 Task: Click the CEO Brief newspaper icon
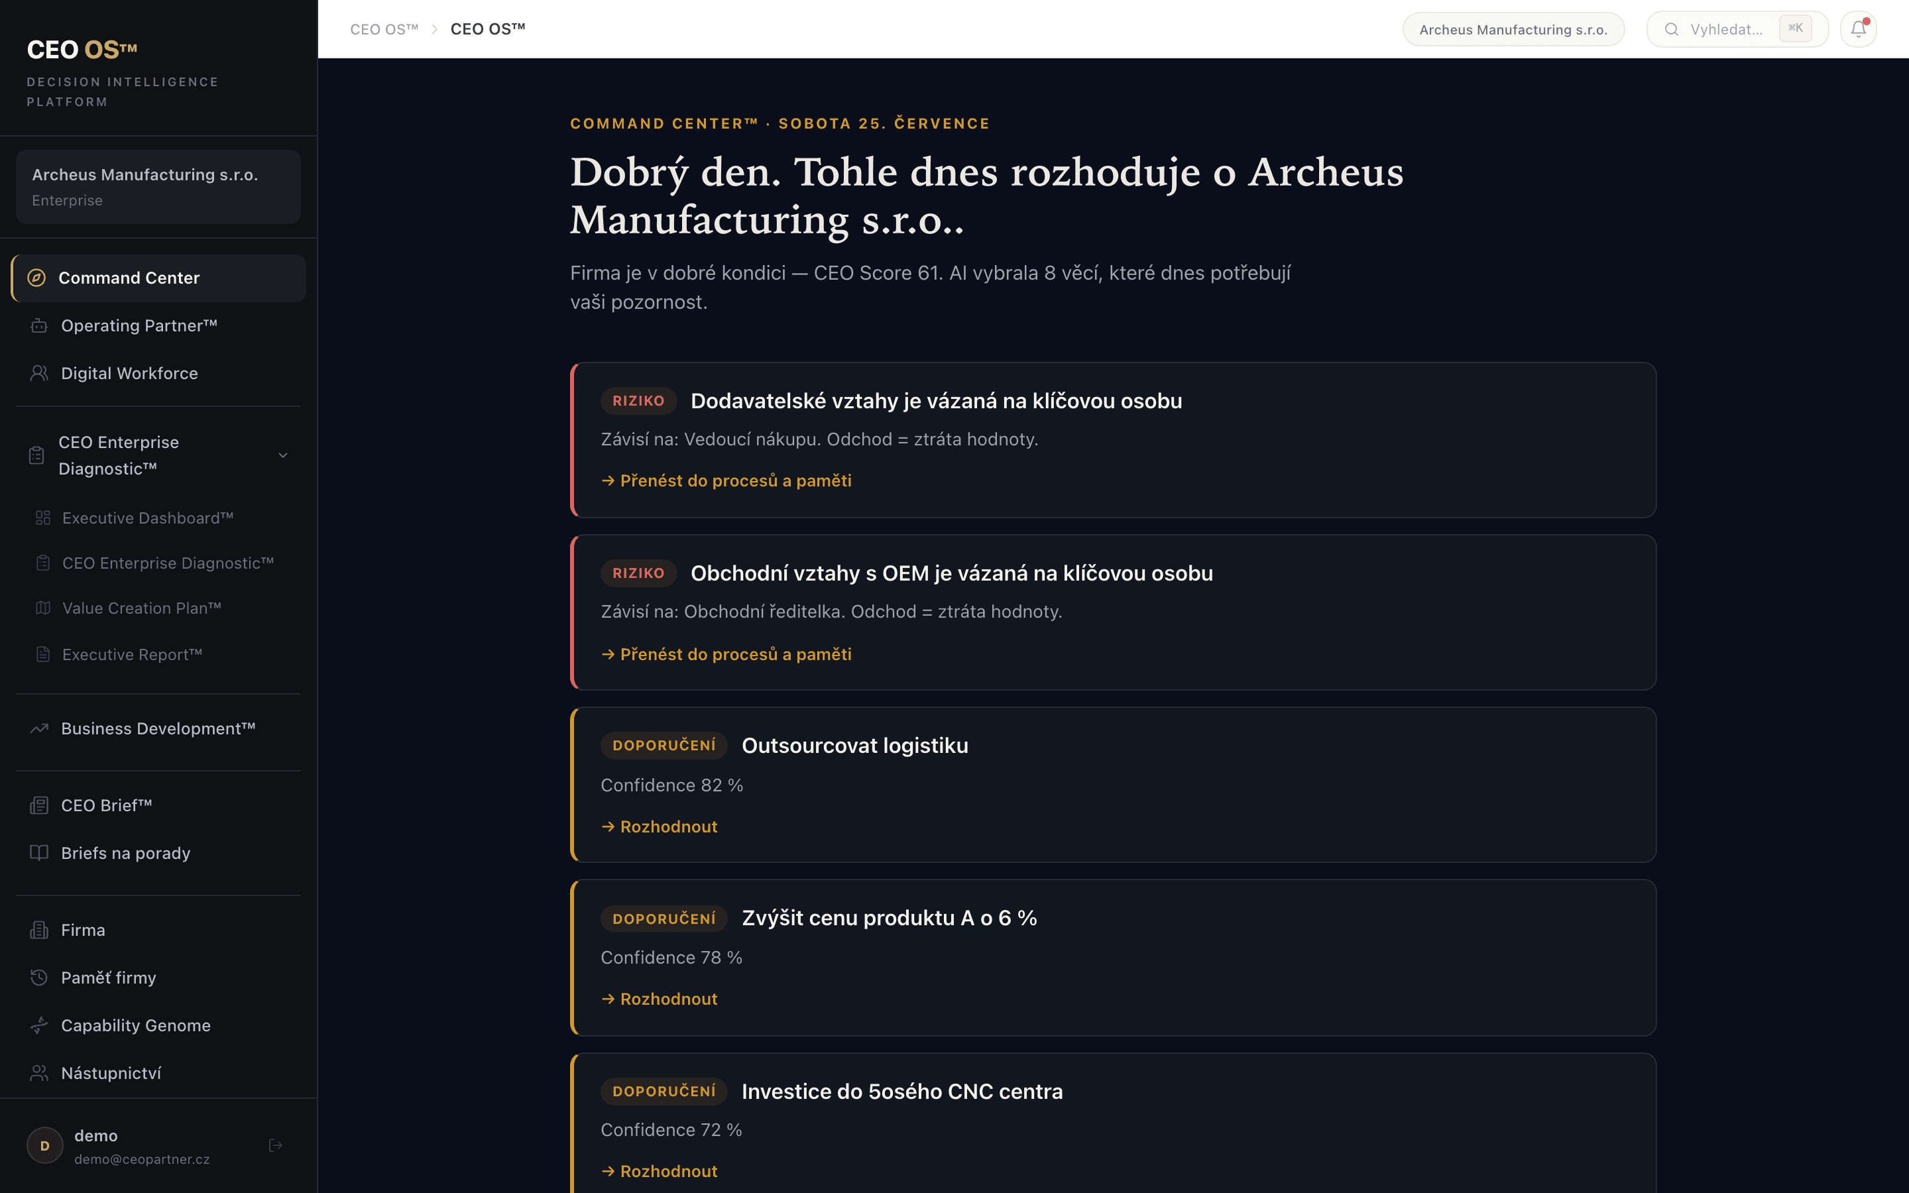(x=38, y=805)
